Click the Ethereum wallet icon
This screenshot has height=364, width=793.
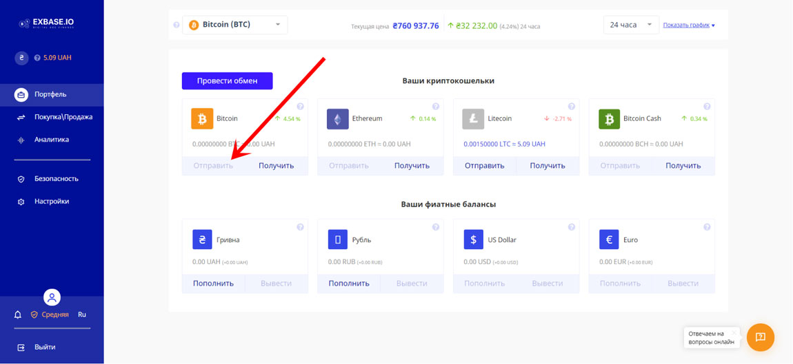tap(337, 118)
